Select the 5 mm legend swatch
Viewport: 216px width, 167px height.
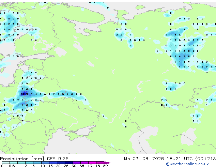[x=37, y=163]
